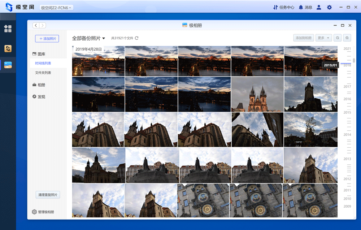The height and width of the screenshot is (230, 361).
Task: Zoom out thumbnails
Action: pos(338,38)
